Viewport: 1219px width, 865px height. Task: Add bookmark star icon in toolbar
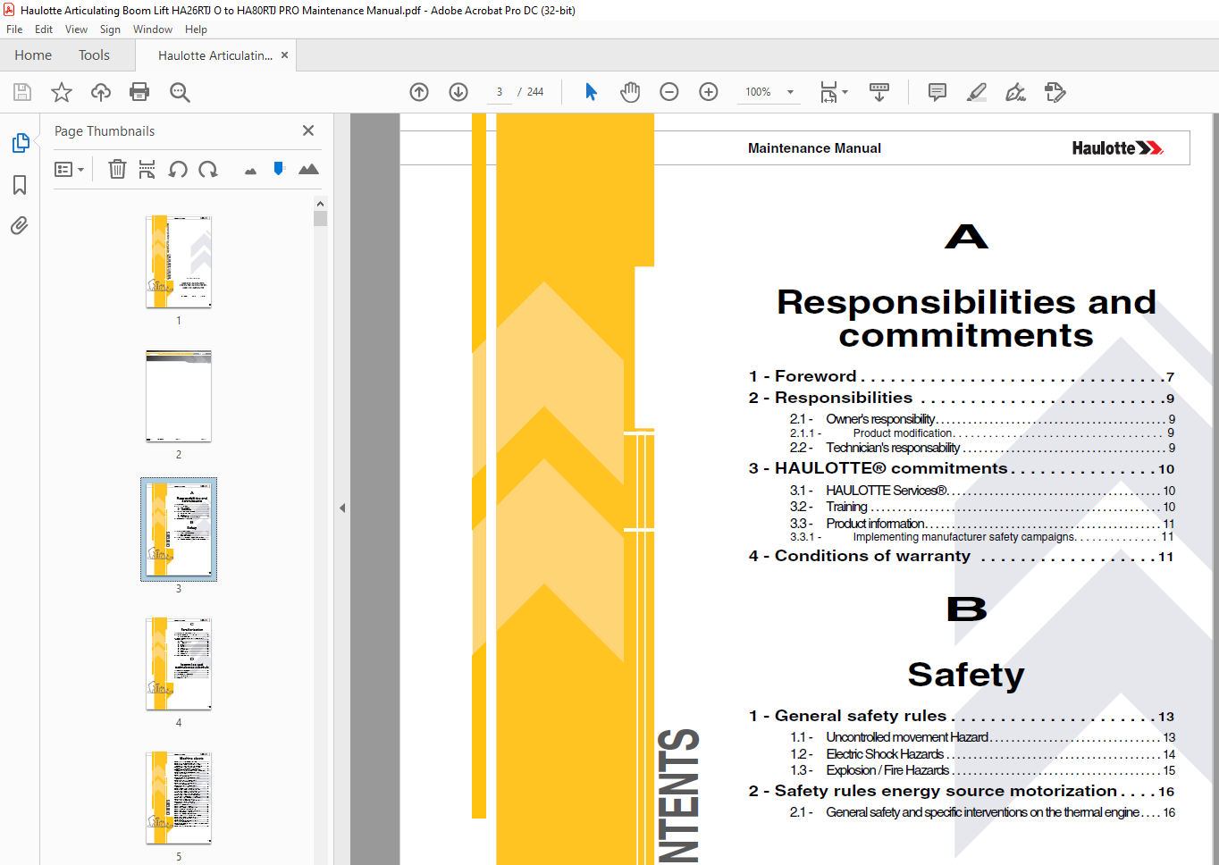click(62, 92)
